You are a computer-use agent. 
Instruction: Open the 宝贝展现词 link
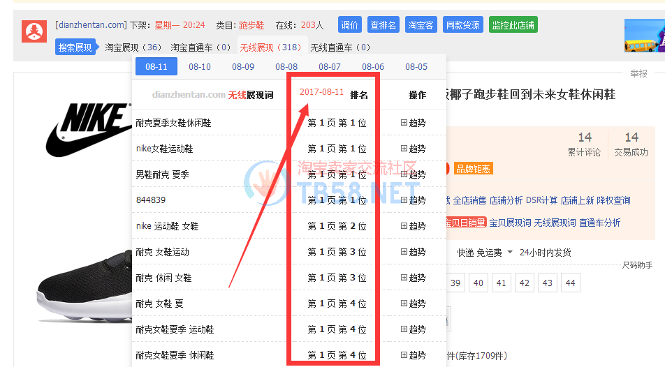pyautogui.click(x=510, y=223)
